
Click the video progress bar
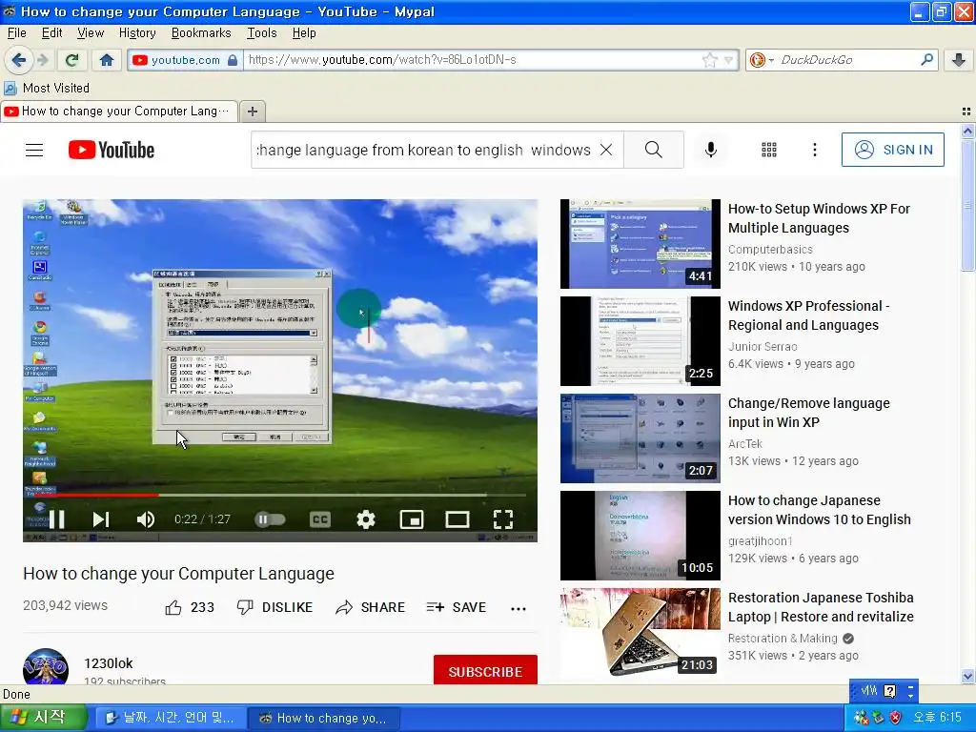[x=279, y=496]
